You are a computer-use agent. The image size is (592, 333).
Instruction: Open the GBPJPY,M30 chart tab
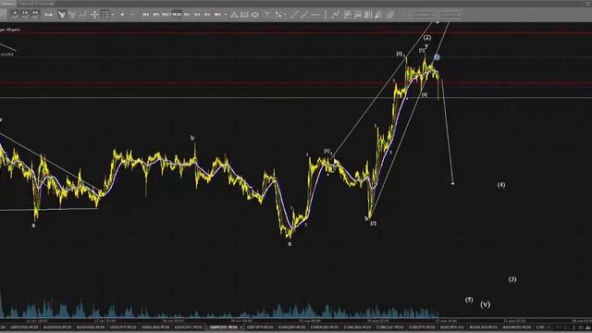pos(260,327)
